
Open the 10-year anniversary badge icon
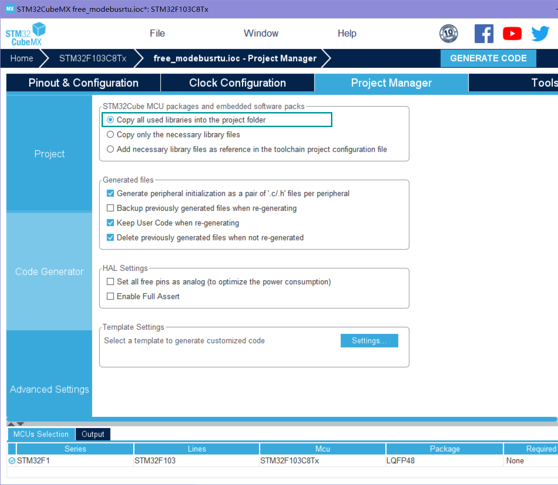[x=448, y=33]
